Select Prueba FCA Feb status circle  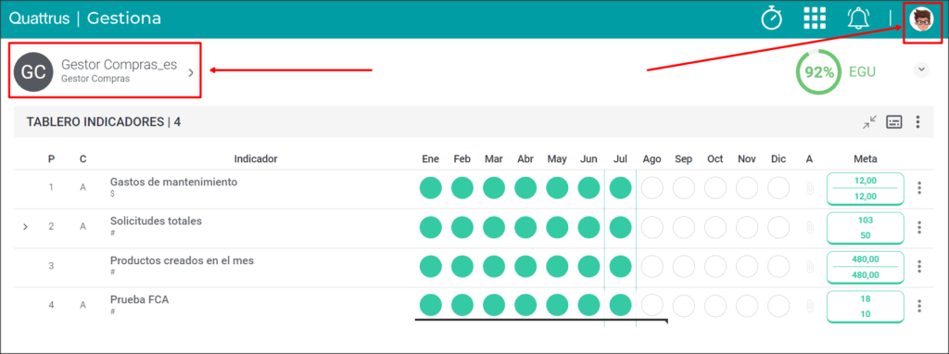(x=462, y=305)
